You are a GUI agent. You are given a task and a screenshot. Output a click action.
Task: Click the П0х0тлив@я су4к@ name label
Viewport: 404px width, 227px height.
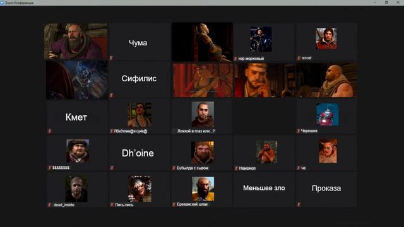point(131,131)
